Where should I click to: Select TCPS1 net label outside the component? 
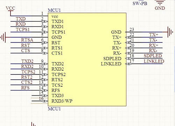pos(23,29)
